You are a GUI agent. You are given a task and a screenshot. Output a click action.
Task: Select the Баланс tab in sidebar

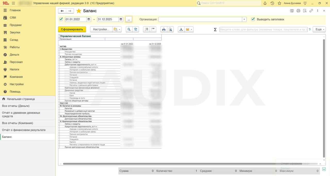point(28,137)
